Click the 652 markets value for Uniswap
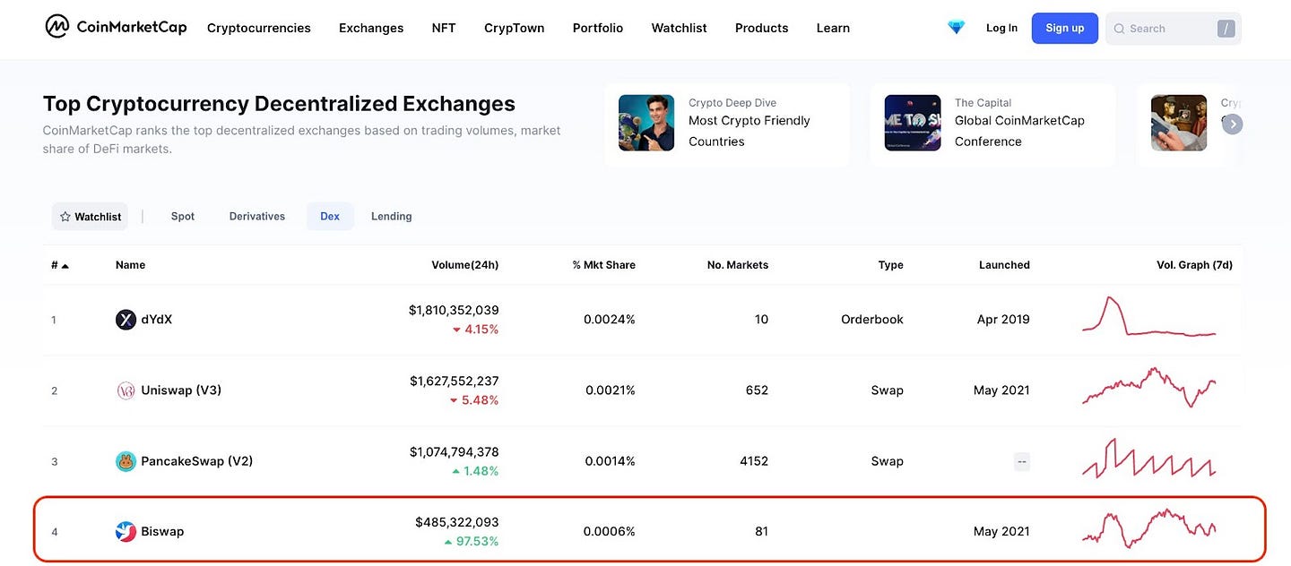This screenshot has height=566, width=1291. click(757, 390)
